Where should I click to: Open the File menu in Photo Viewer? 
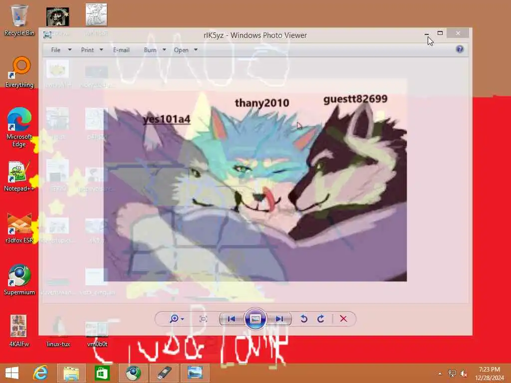[x=56, y=50]
